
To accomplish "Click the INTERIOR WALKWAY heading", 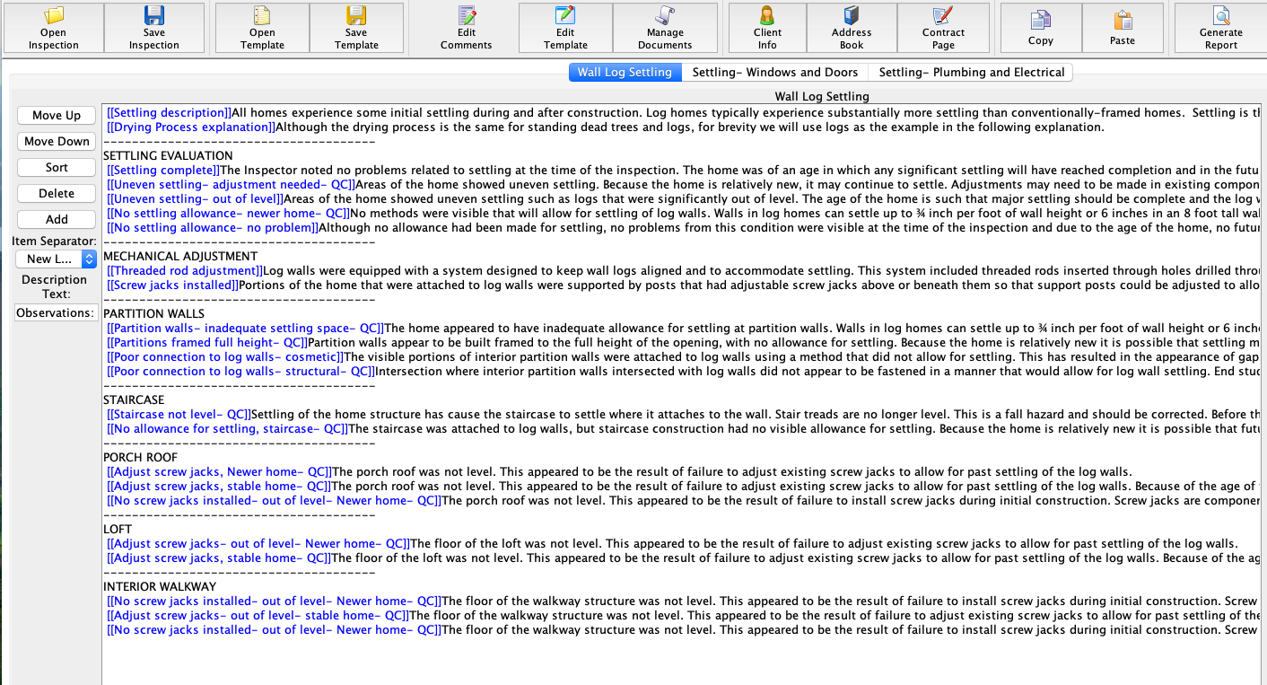I will click(160, 586).
